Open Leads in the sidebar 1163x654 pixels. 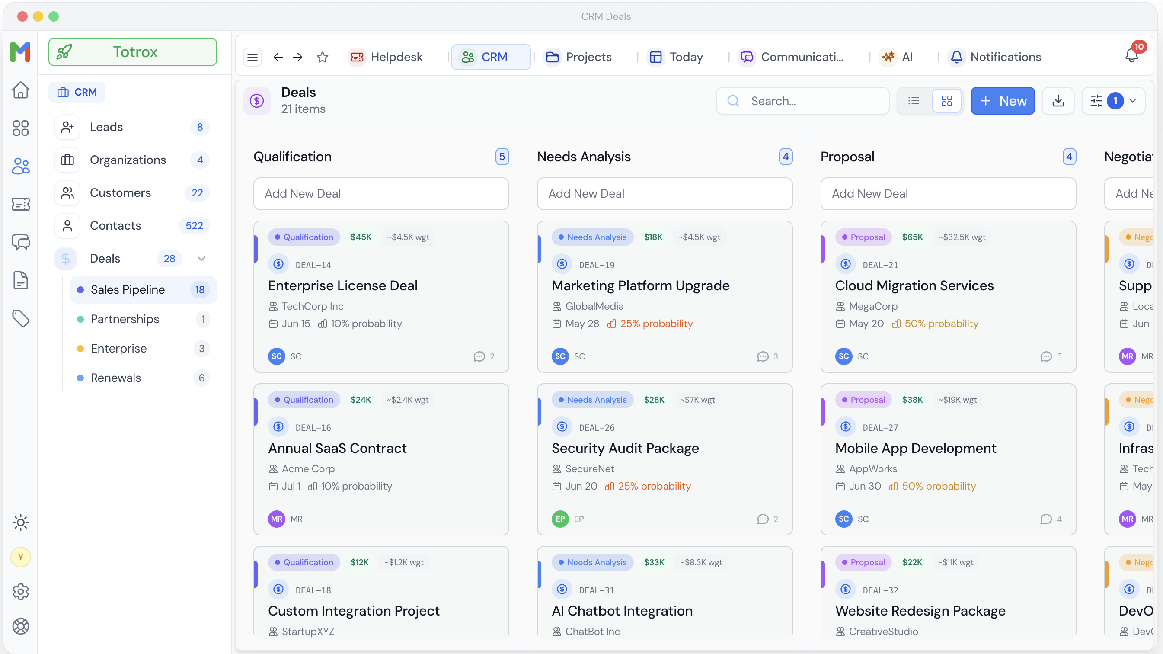coord(132,127)
